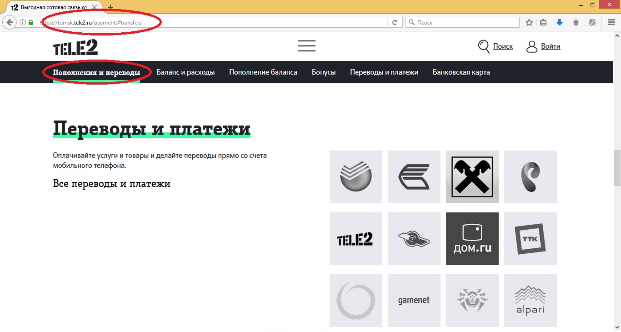621x332 pixels.
Task: Follow the Все переводы и платежи link
Action: coord(111,183)
